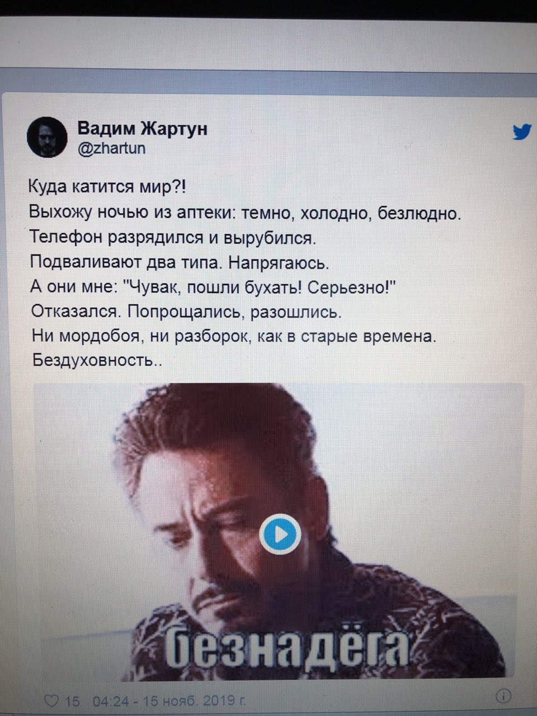537x716 pixels.
Task: Open author name Вадим Жартун
Action: [142, 128]
